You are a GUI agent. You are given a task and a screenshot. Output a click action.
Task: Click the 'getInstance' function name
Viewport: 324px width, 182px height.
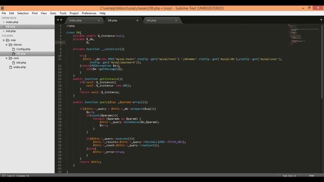pos(109,79)
